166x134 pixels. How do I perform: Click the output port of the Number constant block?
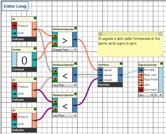[34, 60]
